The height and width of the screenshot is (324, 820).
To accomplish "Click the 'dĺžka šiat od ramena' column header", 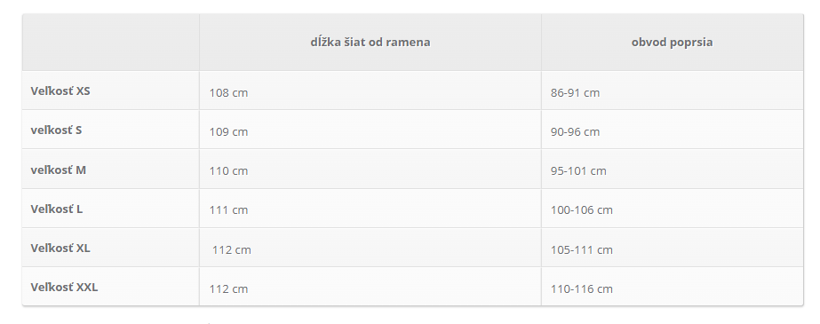I will click(x=370, y=43).
